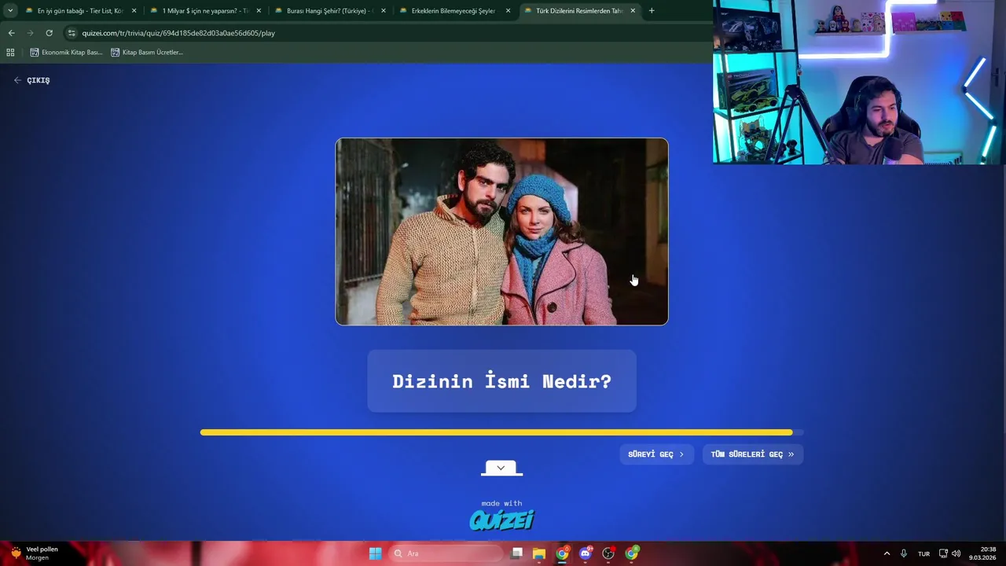Open first Chrome icon in taskbar
Viewport: 1006px width, 566px height.
[562, 553]
